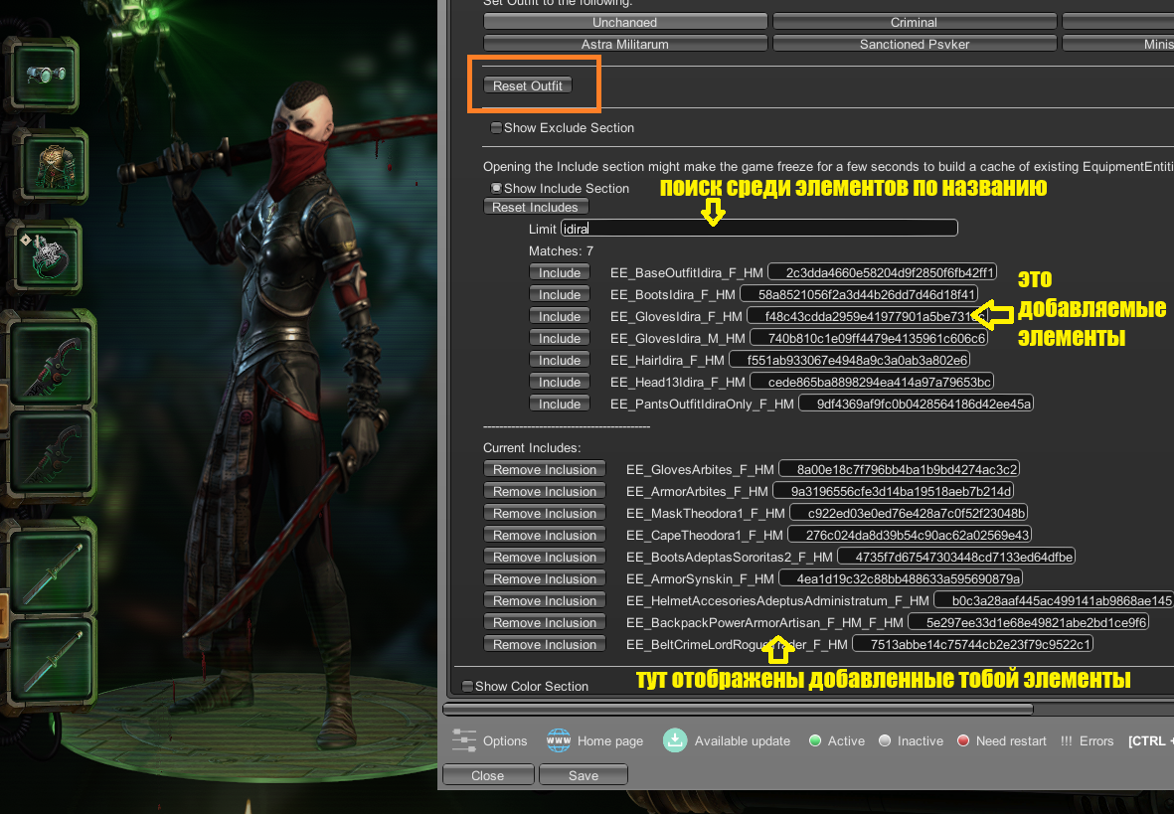This screenshot has height=814, width=1174.
Task: Select the lower katana weapon slot
Action: click(52, 662)
